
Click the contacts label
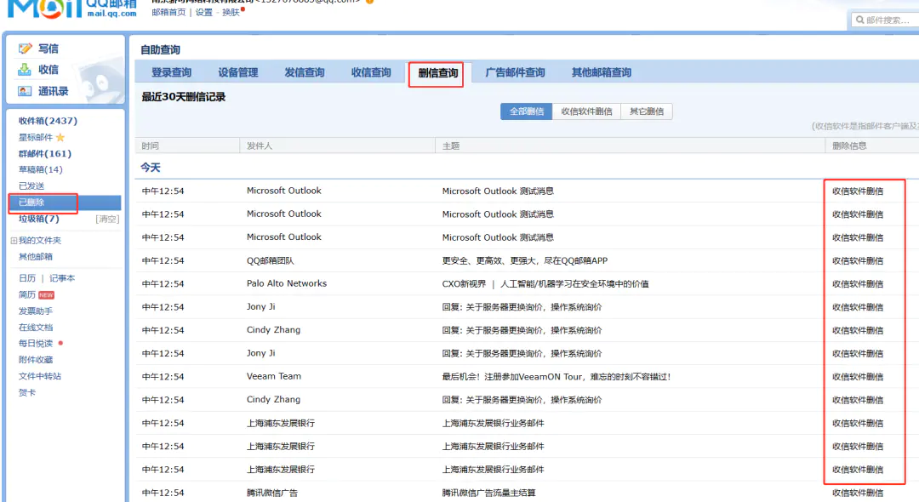coord(54,91)
